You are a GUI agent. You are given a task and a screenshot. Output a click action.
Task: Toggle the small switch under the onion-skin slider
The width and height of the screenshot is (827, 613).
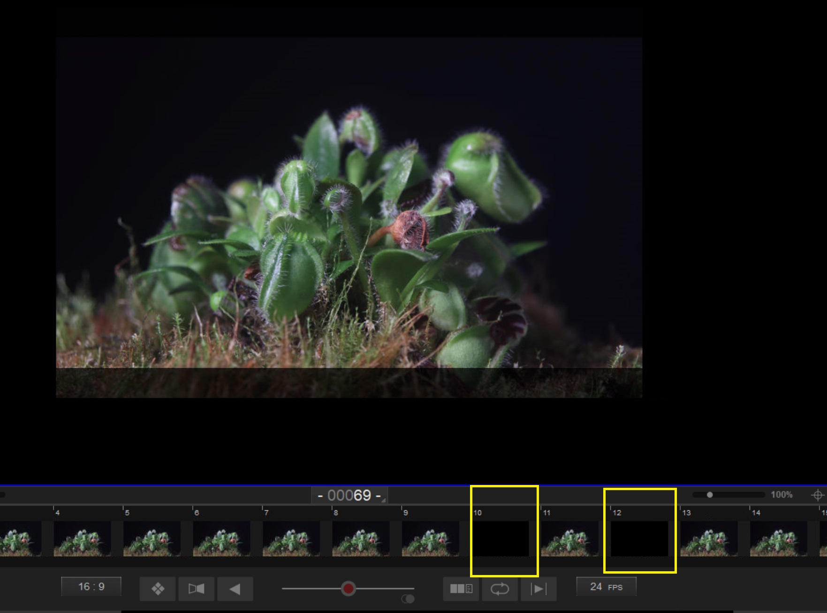click(408, 599)
